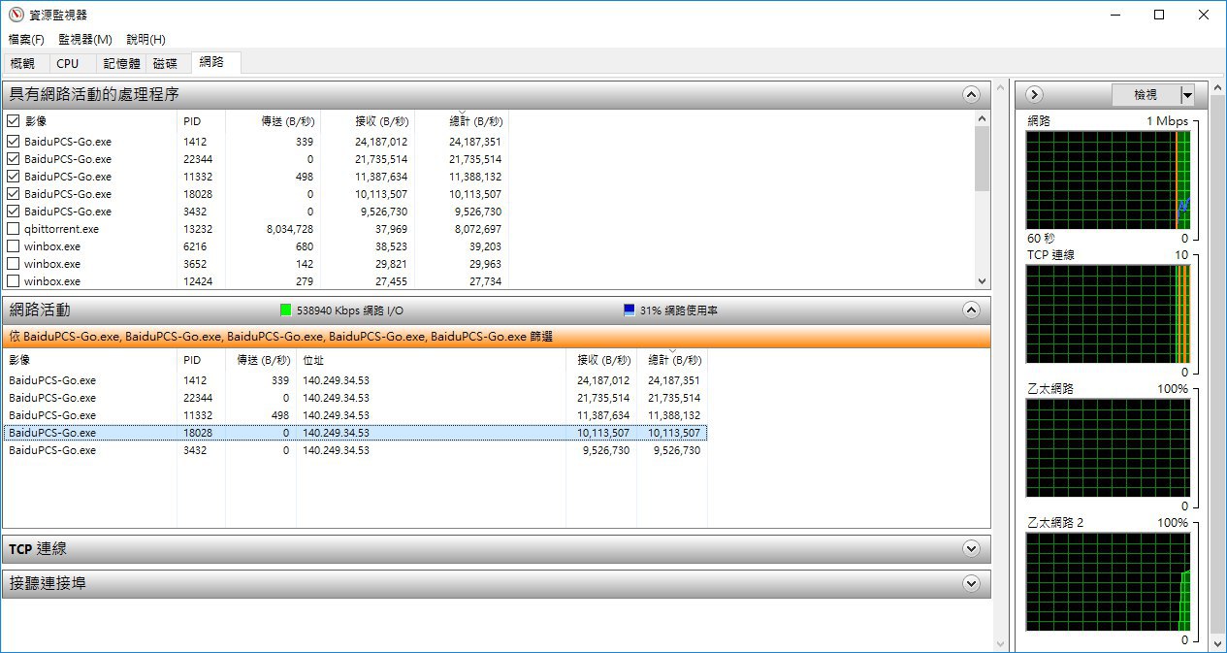Uncheck BaiduPCS-Go.exe with PID 11332
The height and width of the screenshot is (653, 1227).
coord(14,177)
